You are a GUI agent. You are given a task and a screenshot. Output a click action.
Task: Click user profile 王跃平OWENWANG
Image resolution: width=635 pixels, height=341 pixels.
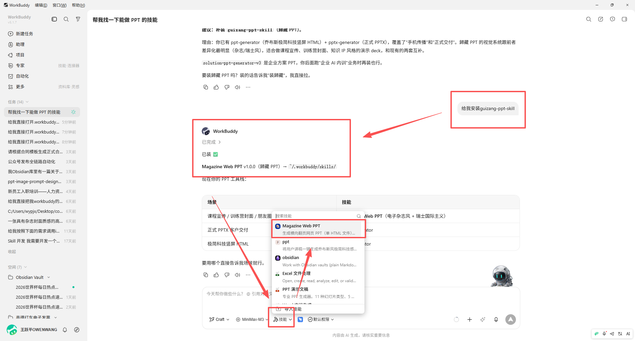32,330
